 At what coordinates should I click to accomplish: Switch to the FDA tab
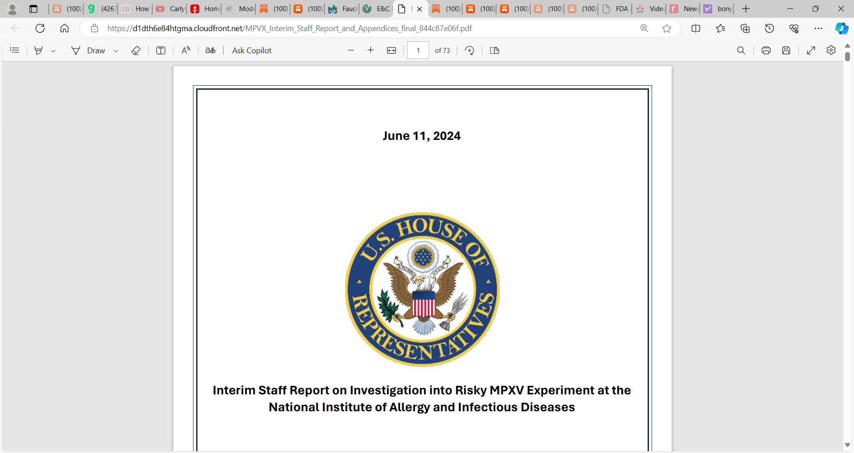[x=616, y=9]
